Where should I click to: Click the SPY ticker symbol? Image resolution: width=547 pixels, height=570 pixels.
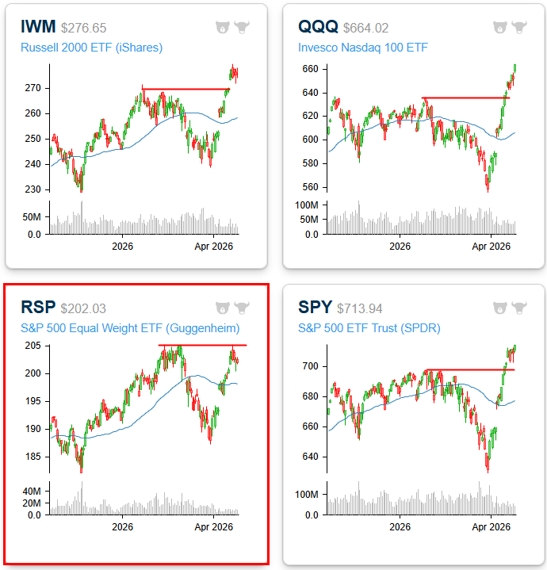[x=315, y=308]
